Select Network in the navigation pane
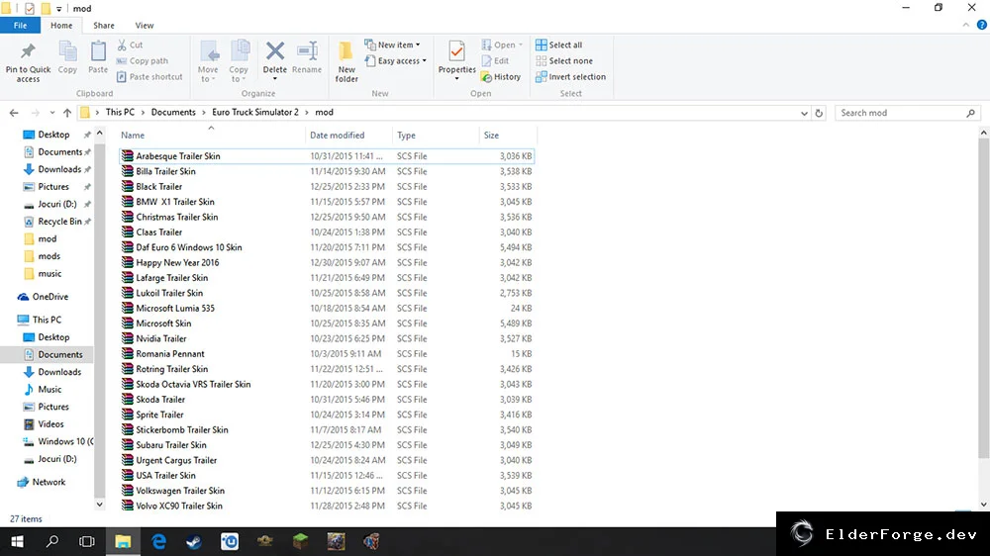Screen dimensions: 990x556 (x=42, y=482)
